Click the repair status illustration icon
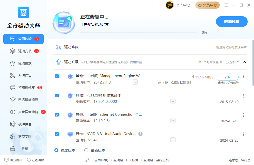Image resolution: width=254 pixels, height=165 pixels. pos(64,23)
